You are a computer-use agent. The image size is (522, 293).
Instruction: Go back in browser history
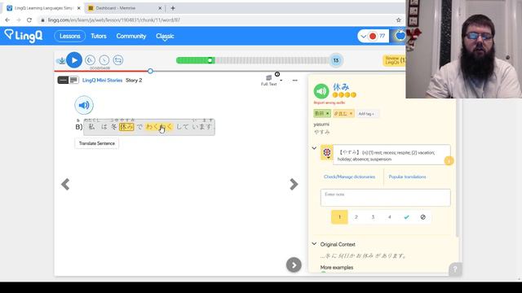7,20
